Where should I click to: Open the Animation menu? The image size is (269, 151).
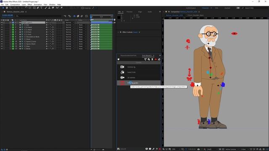(x=38, y=5)
